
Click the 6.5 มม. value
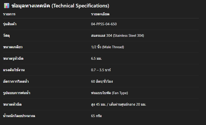(96, 58)
